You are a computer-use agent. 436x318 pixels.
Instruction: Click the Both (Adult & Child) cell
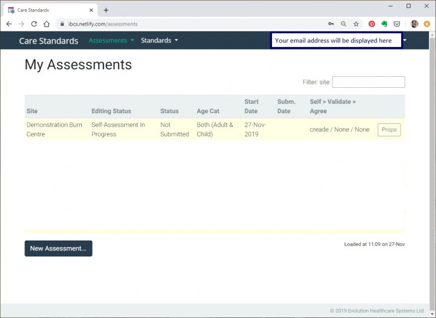(x=215, y=129)
